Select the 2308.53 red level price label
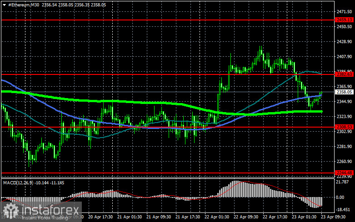The width and height of the screenshot is (355, 222). [x=344, y=127]
